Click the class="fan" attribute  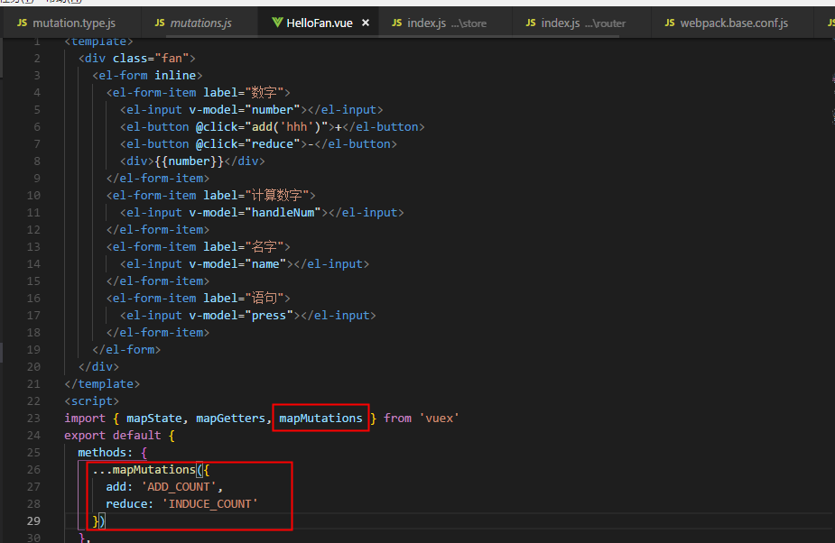[151, 58]
